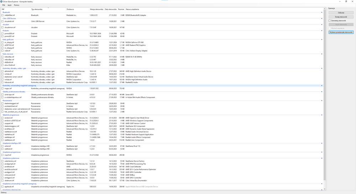Sort by Data sterownika column header

click(111, 9)
